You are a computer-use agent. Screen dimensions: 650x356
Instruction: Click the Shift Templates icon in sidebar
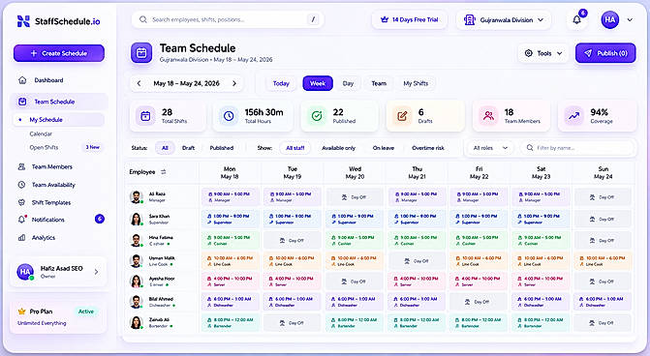tap(22, 202)
